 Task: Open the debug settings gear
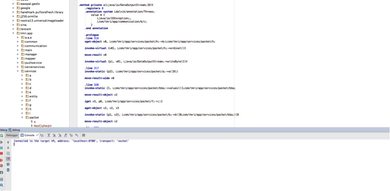point(1,185)
